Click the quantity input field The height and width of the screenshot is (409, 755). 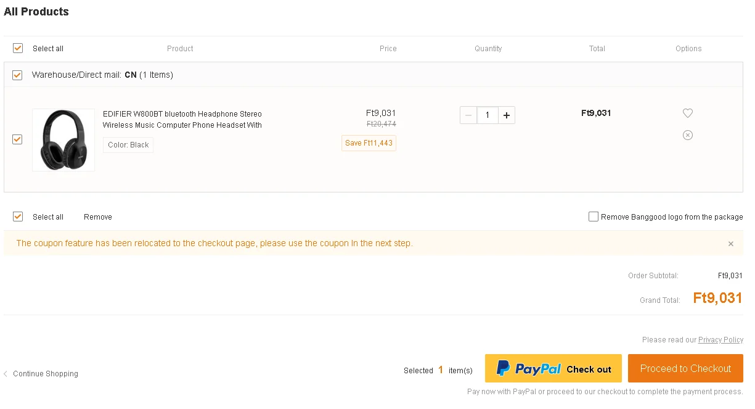point(488,115)
